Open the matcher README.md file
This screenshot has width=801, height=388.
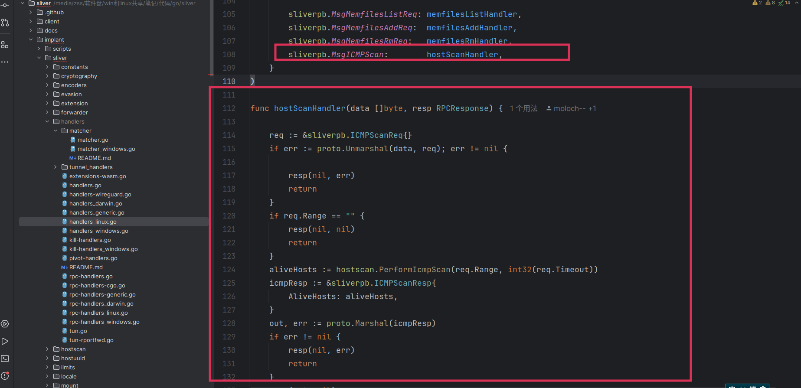coord(94,158)
